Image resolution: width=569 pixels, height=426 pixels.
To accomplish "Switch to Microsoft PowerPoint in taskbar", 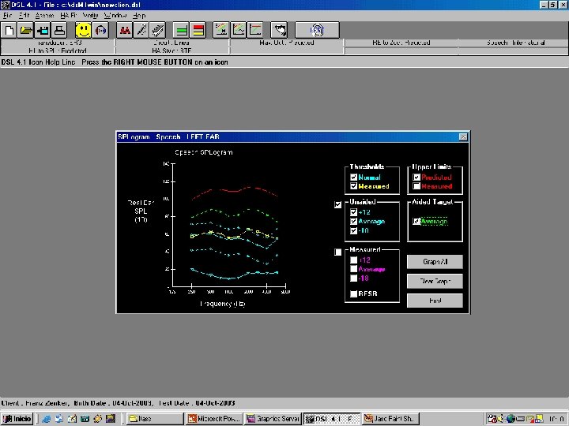I will click(213, 418).
